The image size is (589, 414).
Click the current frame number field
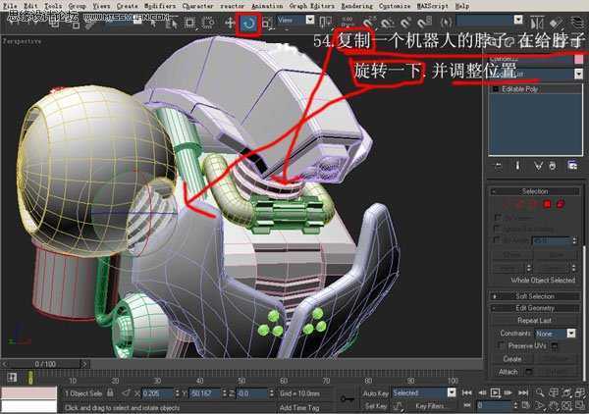point(495,405)
